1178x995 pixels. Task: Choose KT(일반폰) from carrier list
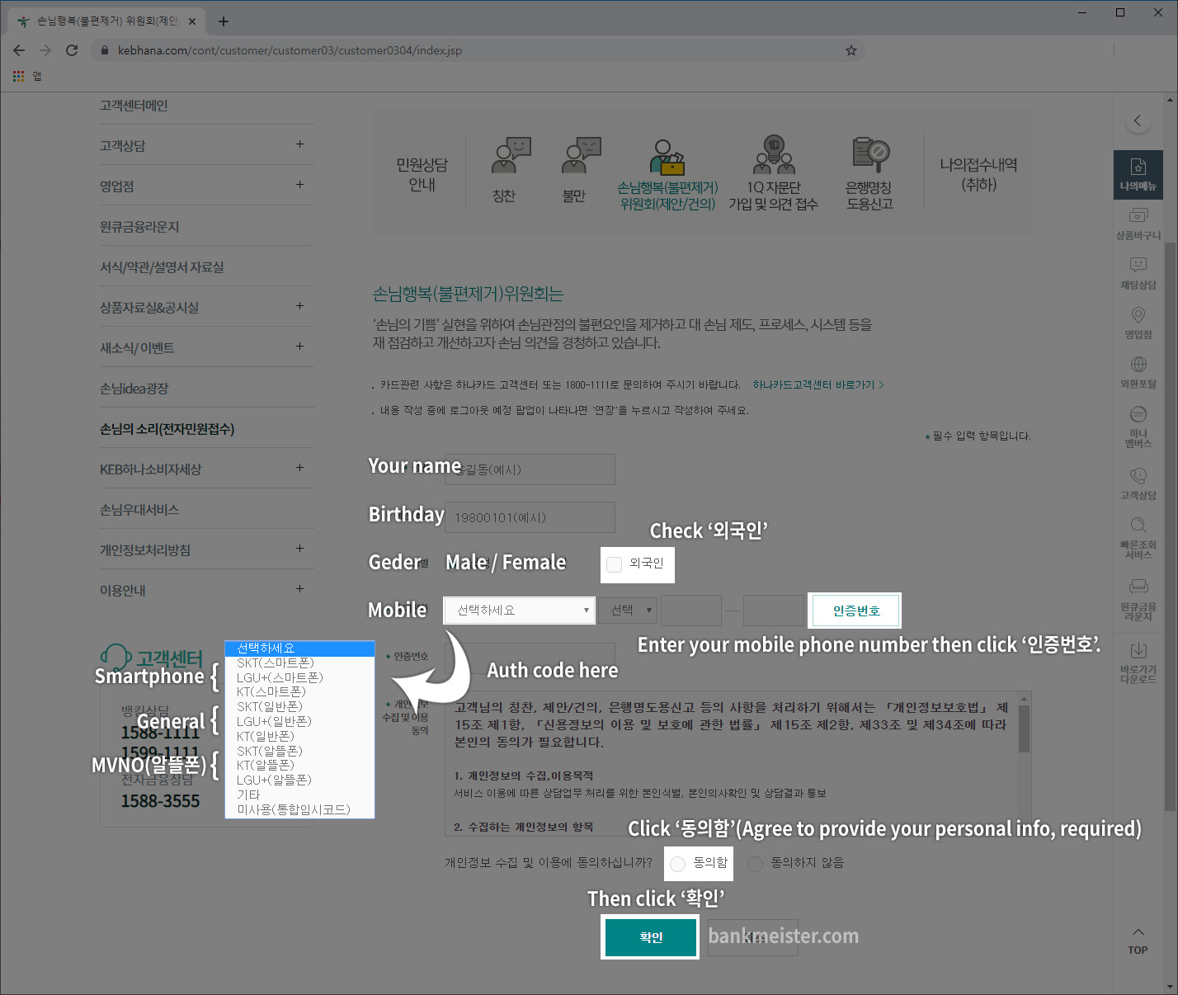(x=299, y=736)
